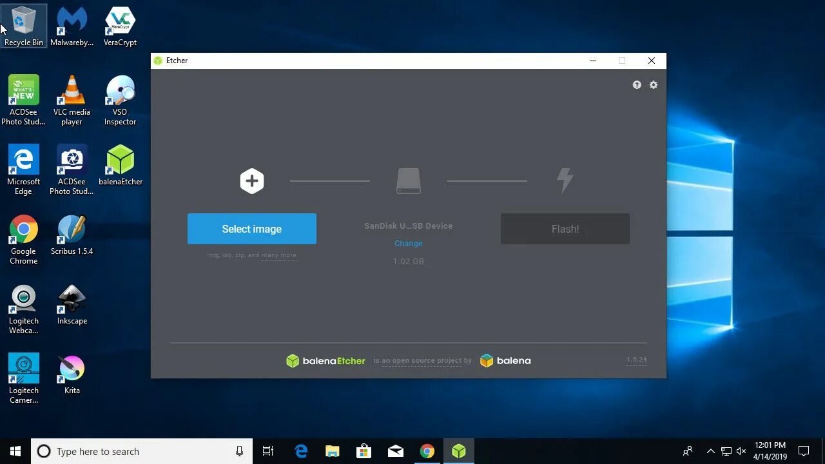The image size is (825, 464).
Task: Click the Change drive link
Action: [x=409, y=244]
